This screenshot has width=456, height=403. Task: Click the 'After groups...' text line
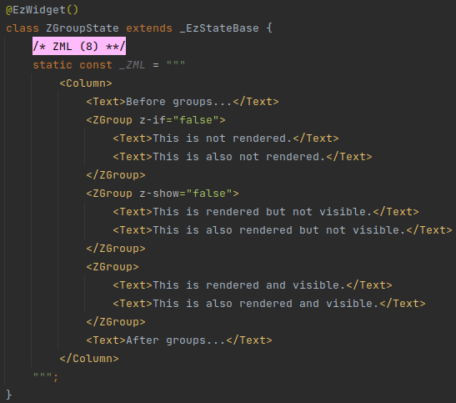click(179, 340)
